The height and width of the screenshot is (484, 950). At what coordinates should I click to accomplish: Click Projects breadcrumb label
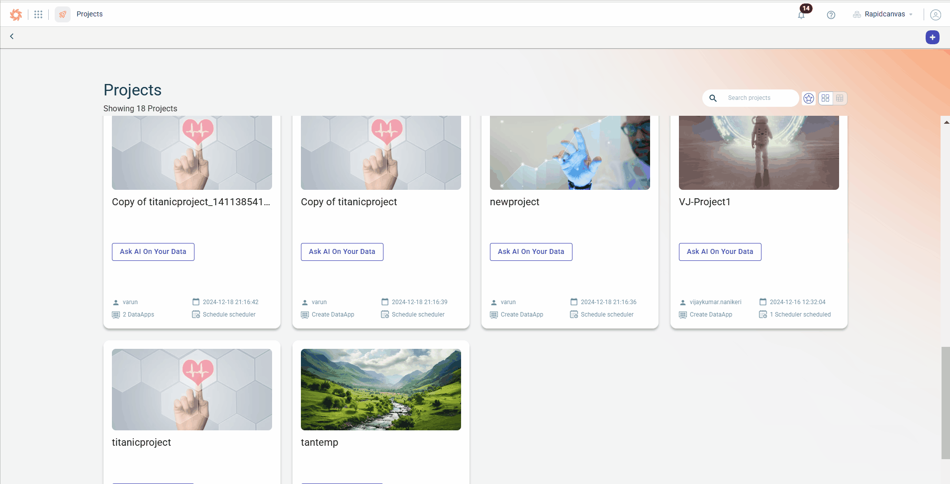(x=90, y=14)
